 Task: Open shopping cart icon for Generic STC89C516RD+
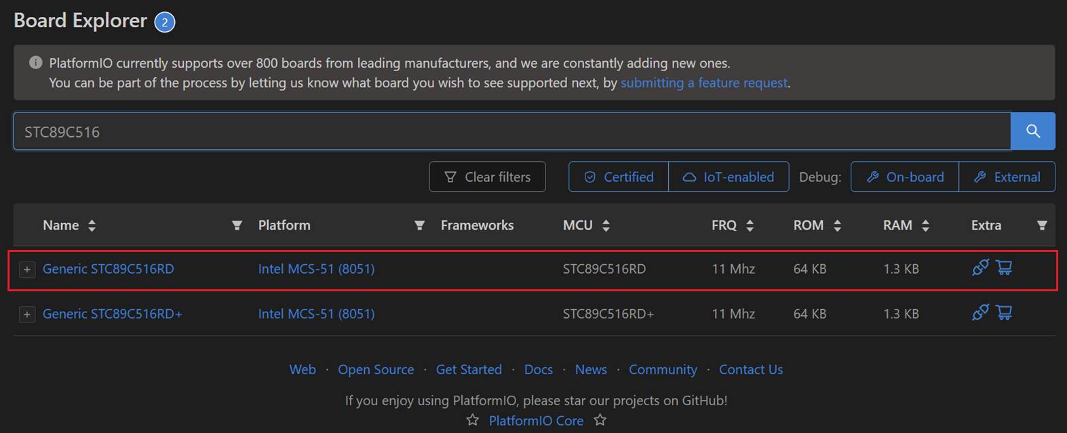click(x=1005, y=312)
